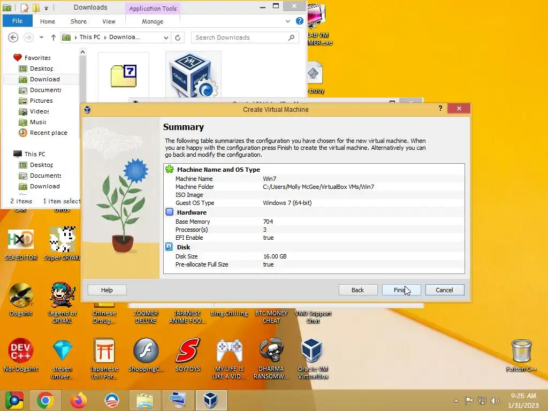Click the Explorer forward arrow
548x411 pixels.
(28, 37)
